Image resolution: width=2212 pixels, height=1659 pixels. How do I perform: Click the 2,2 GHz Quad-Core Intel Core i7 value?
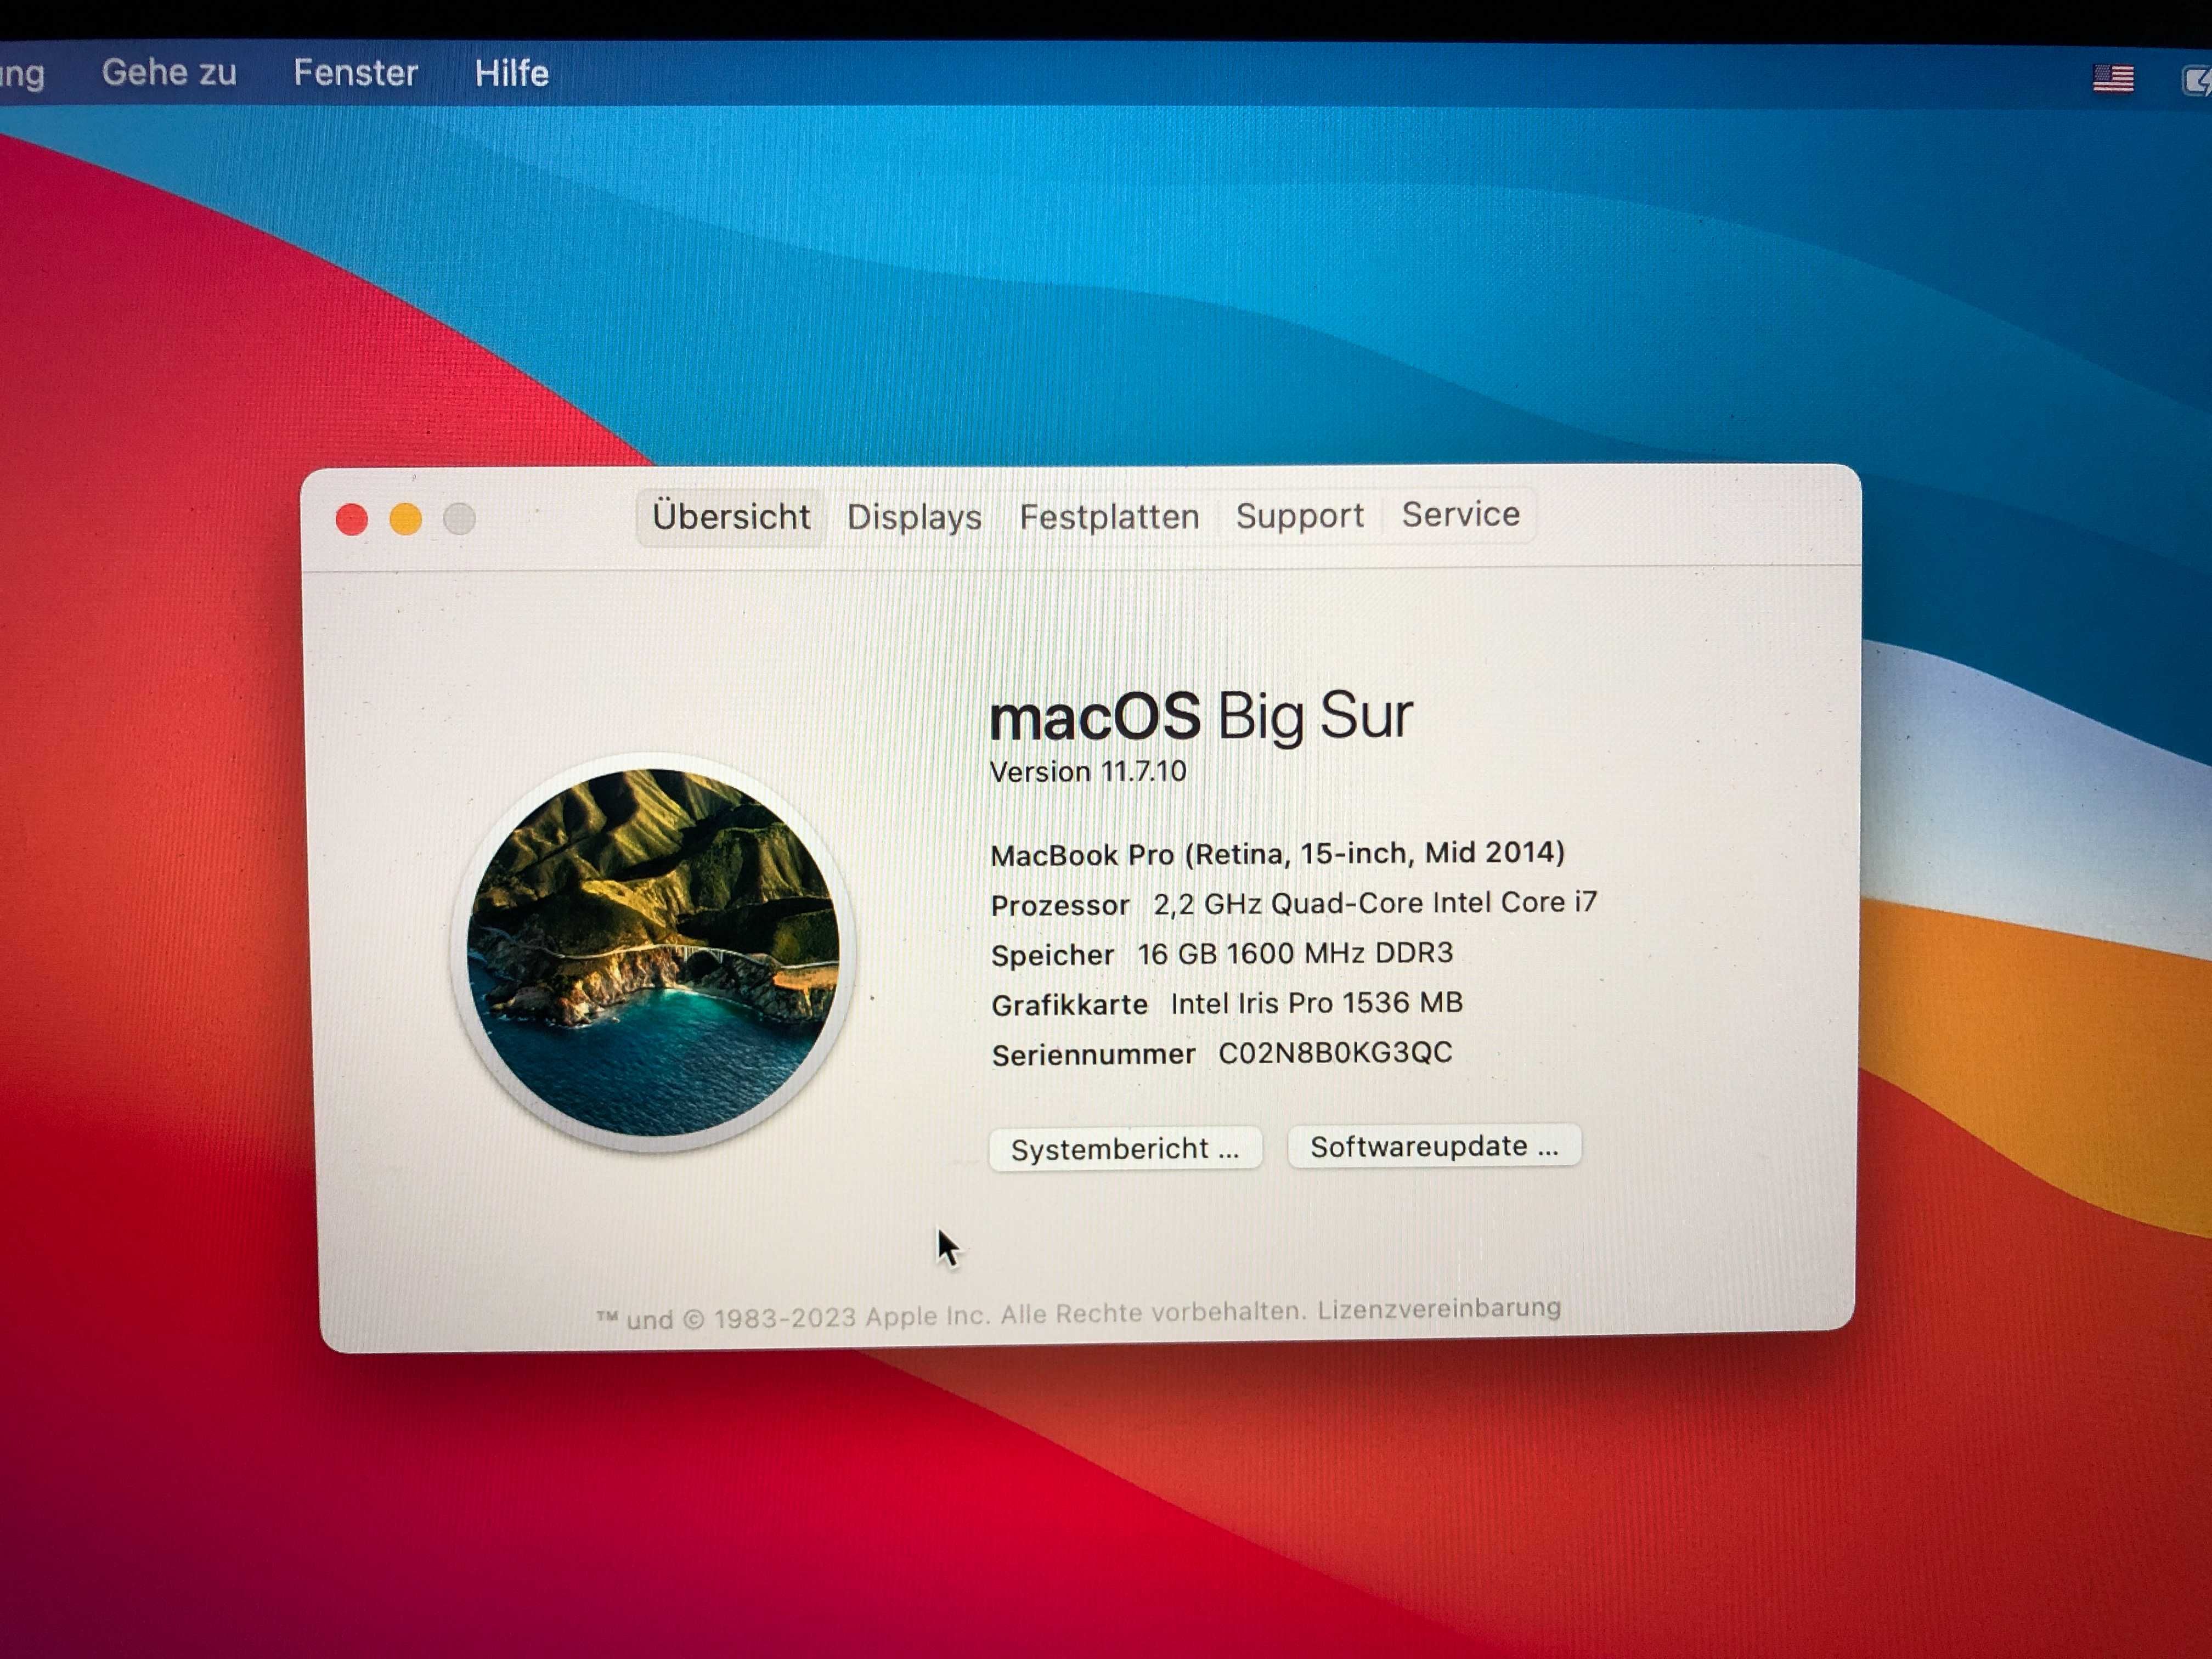(1375, 903)
